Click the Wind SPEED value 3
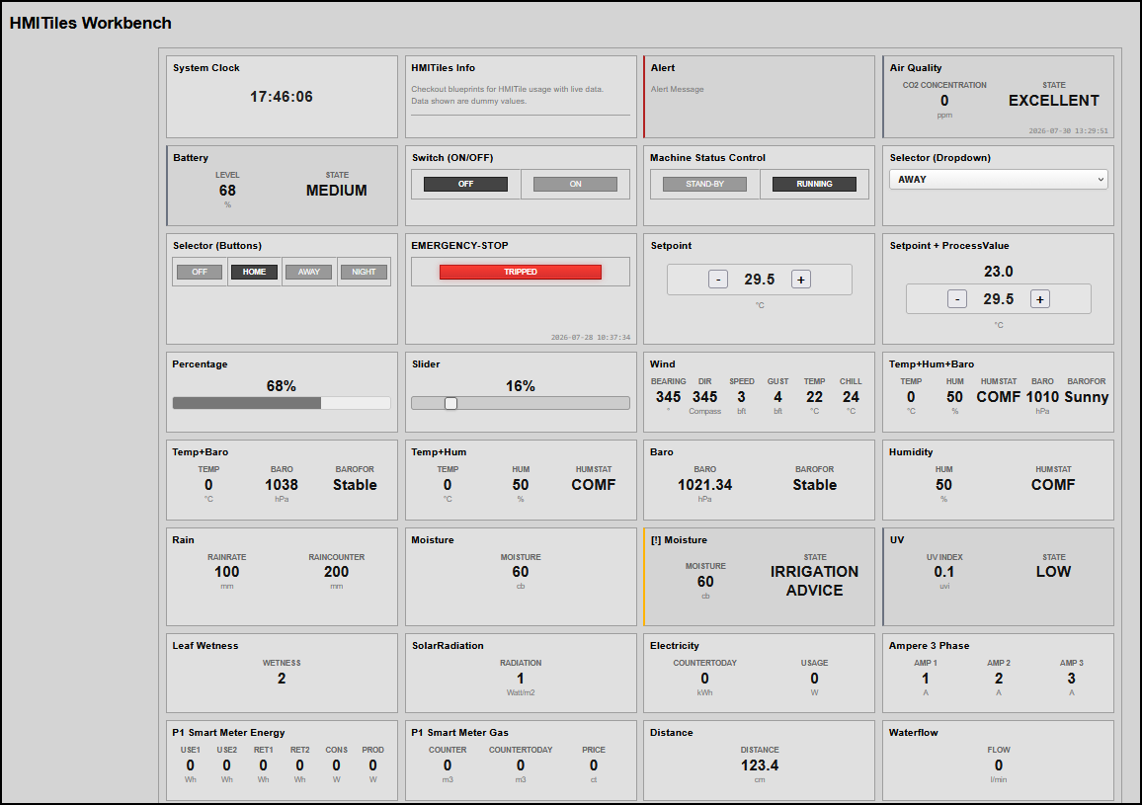The width and height of the screenshot is (1142, 805). pos(742,397)
